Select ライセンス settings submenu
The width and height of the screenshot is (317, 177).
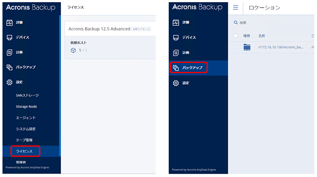[24, 151]
